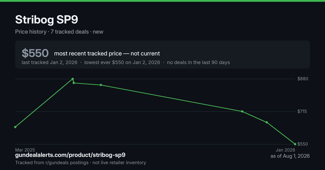Click the first data point at Mar 2025
This screenshot has width=325, height=170.
click(x=15, y=127)
